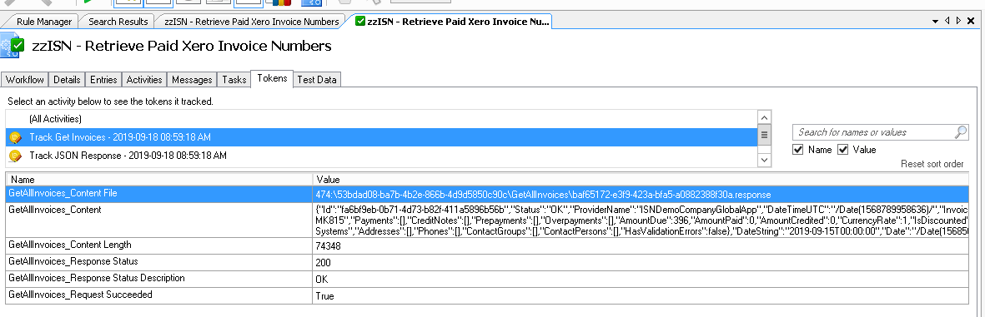This screenshot has height=317, width=985.
Task: Click the magnifying glass search icon
Action: click(x=961, y=132)
